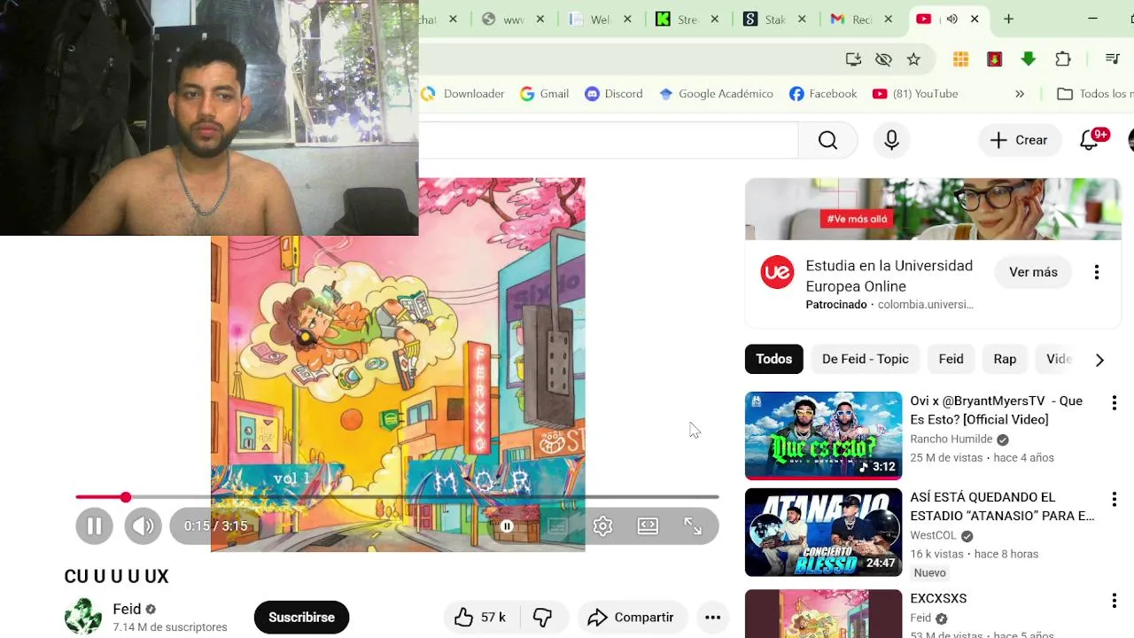Open the EXCXSXS video thumbnail

823,613
